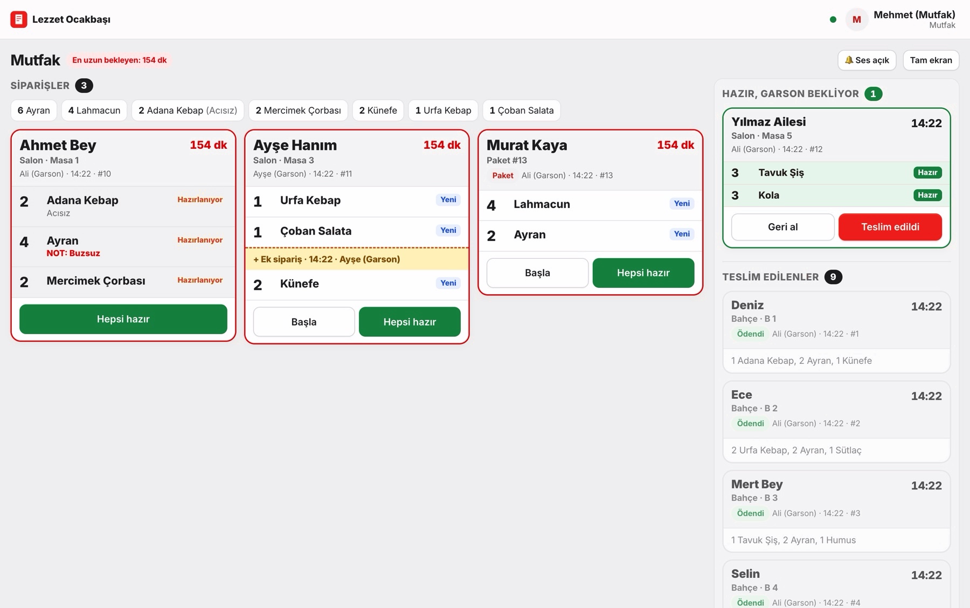The image size is (970, 608).
Task: Click the Lezzet Ocakbaşı red logo icon
Action: tap(19, 19)
